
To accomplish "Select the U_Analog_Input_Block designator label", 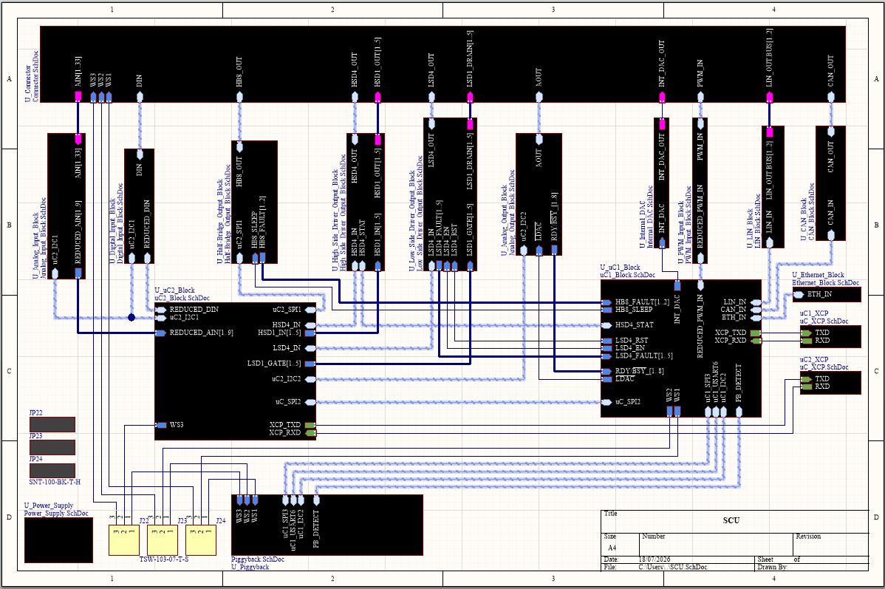I will pos(35,245).
